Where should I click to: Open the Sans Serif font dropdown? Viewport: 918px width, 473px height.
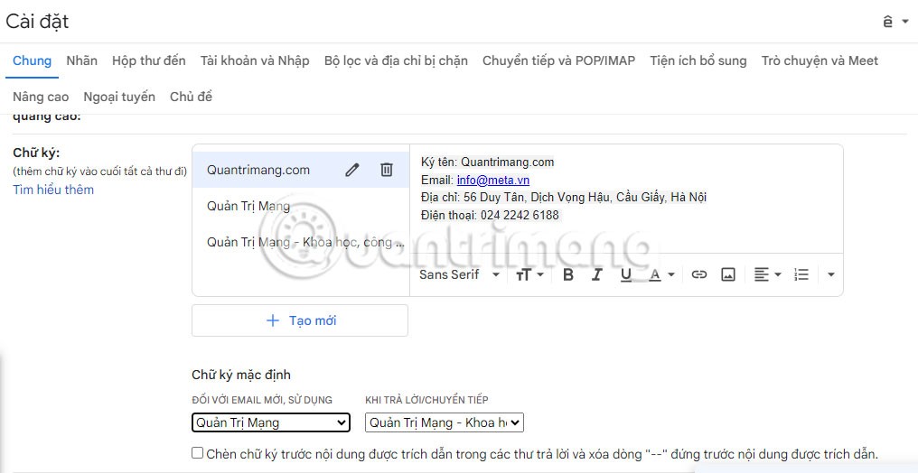(459, 274)
